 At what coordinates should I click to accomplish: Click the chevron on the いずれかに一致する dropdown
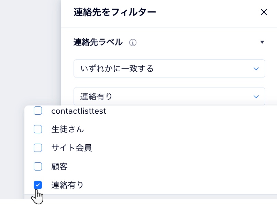256,69
